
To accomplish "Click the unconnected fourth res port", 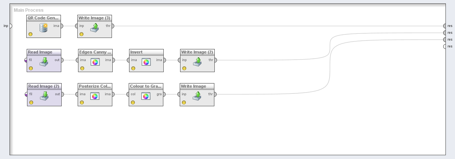I will coord(445,46).
